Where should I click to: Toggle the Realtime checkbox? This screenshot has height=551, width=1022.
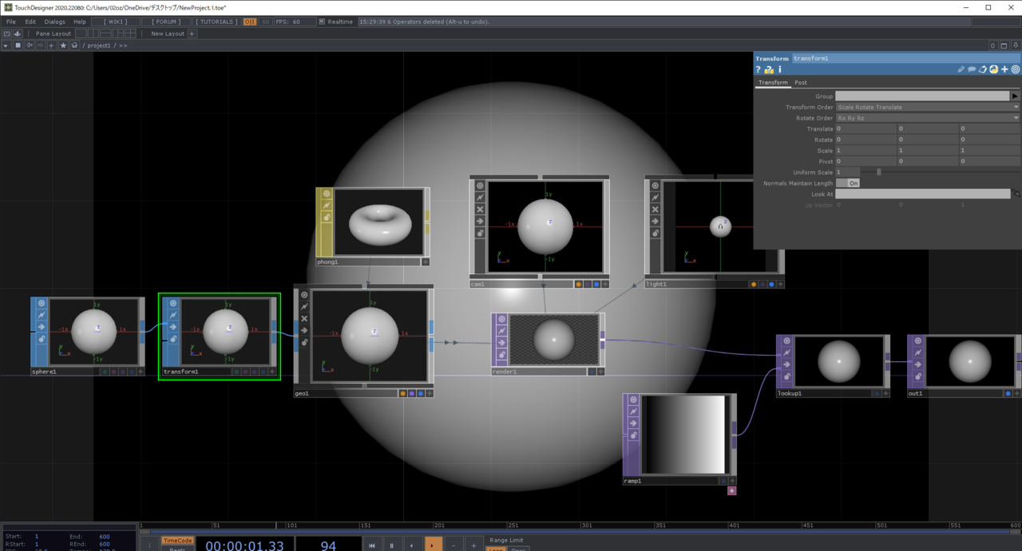(x=322, y=22)
